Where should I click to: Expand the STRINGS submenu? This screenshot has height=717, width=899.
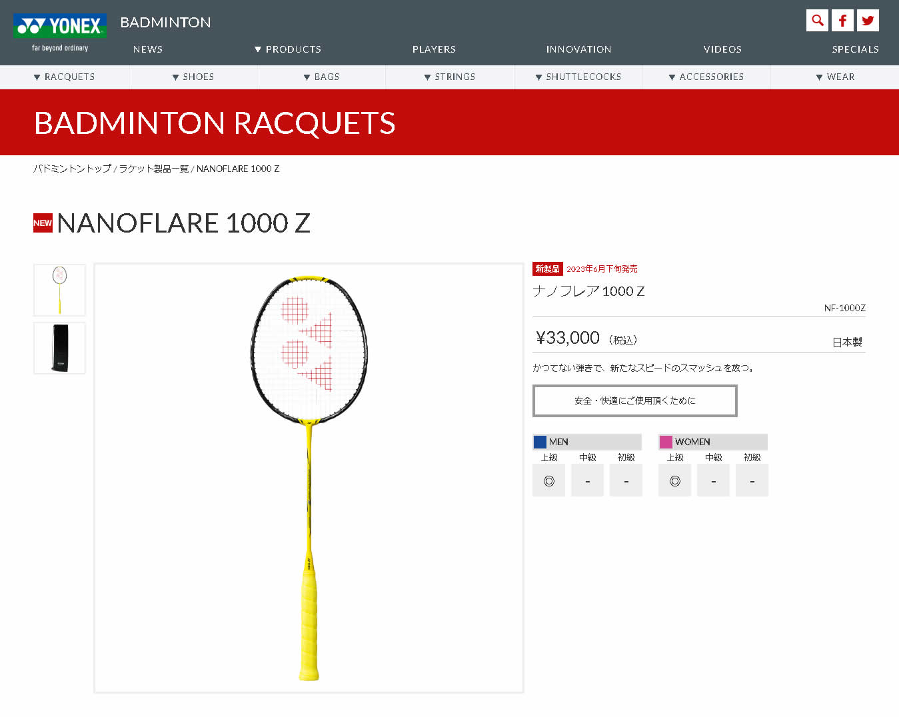point(450,77)
